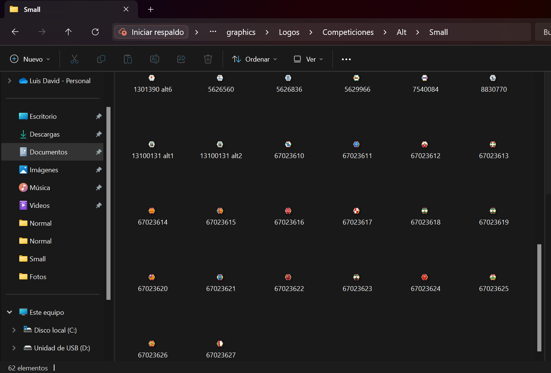This screenshot has height=373, width=551.
Task: Select file 67023616
Action: (289, 217)
